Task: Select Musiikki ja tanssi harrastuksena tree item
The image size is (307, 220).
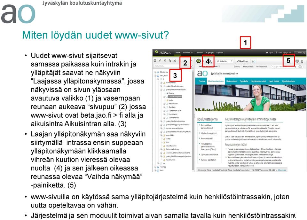Action: [x=177, y=153]
